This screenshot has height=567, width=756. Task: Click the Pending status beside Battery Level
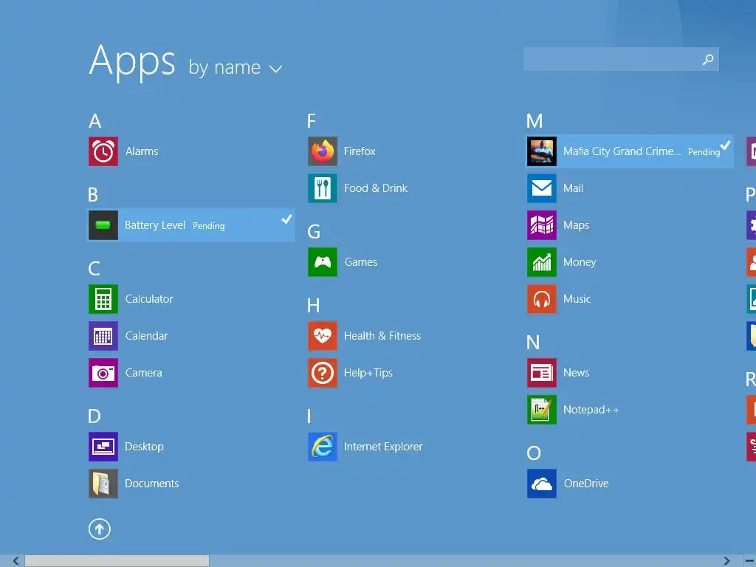point(209,226)
